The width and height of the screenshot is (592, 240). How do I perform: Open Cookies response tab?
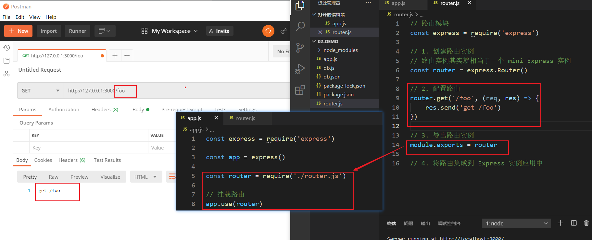(43, 160)
